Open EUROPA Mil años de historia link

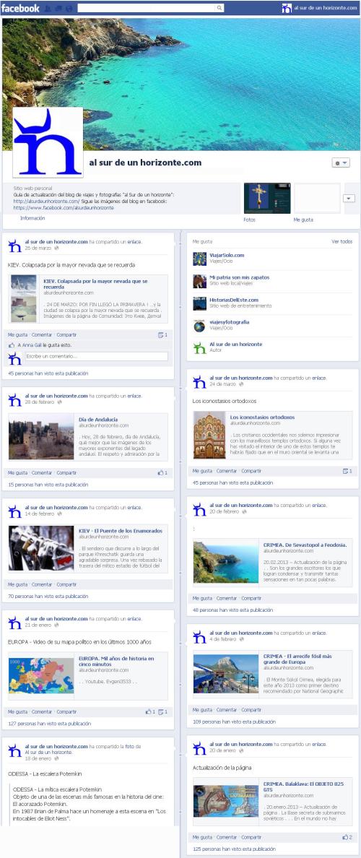(x=116, y=662)
